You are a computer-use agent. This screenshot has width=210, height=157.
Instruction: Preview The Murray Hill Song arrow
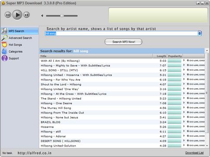[184, 108]
